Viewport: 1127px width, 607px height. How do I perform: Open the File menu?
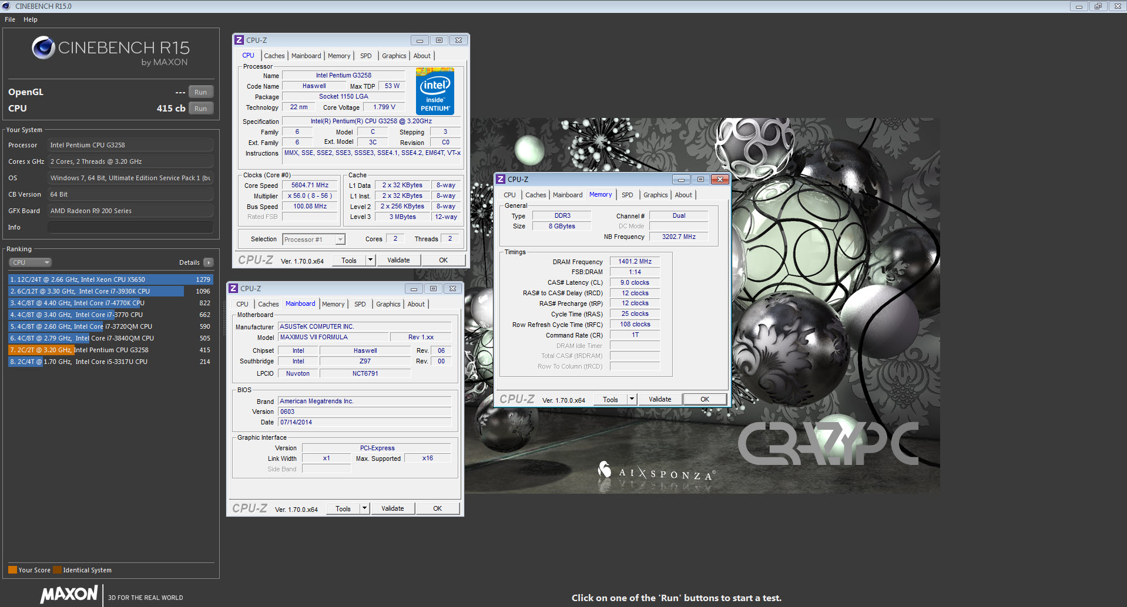point(10,19)
